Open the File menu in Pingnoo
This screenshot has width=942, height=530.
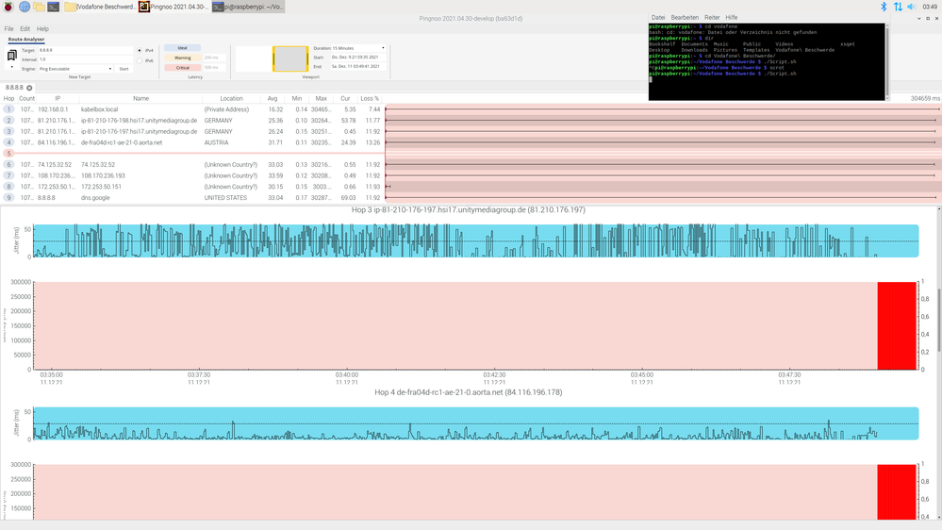tap(8, 29)
